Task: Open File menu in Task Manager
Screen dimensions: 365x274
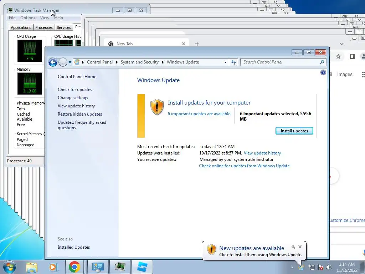Action: click(12, 18)
